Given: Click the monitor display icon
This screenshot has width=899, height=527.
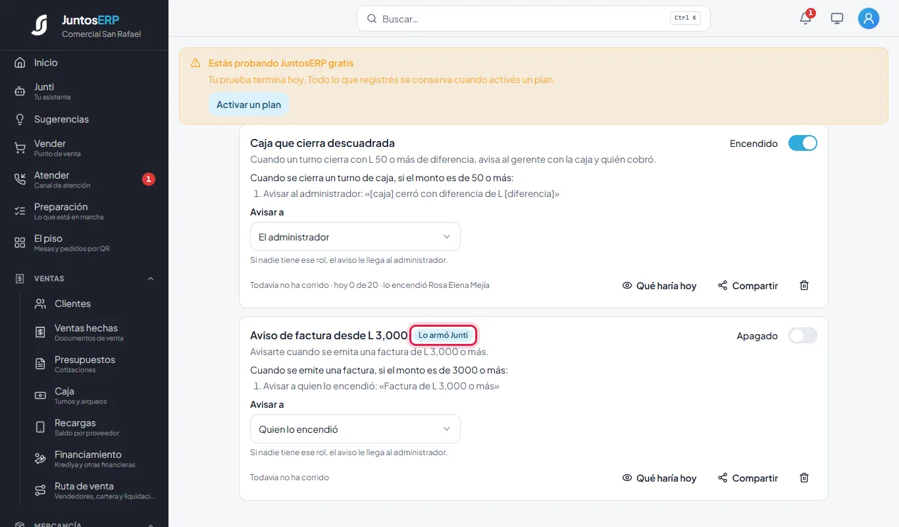Looking at the screenshot, I should tap(837, 18).
